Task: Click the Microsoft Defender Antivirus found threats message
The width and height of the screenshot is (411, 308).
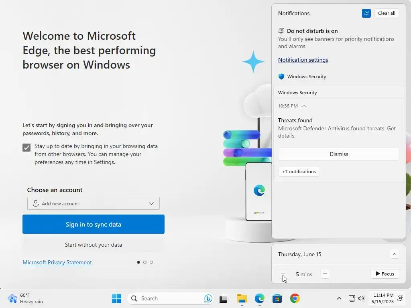Action: click(337, 132)
